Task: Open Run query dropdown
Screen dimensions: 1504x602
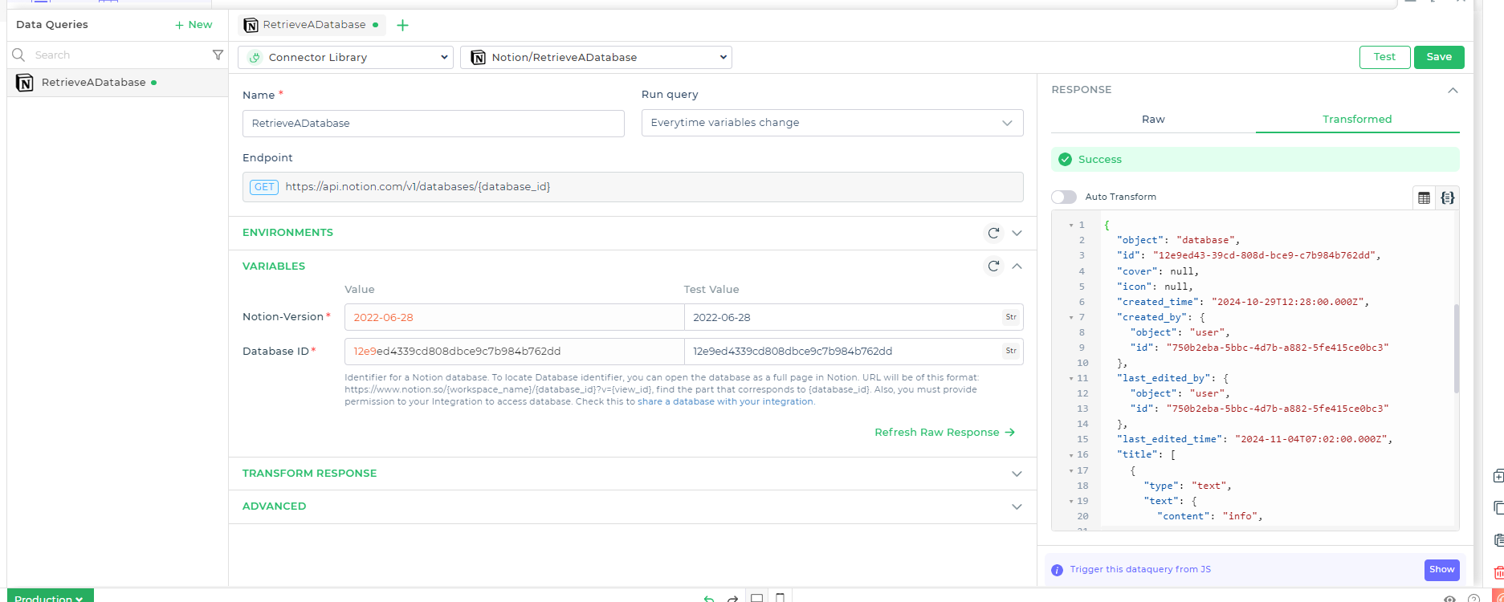Action: [x=832, y=123]
